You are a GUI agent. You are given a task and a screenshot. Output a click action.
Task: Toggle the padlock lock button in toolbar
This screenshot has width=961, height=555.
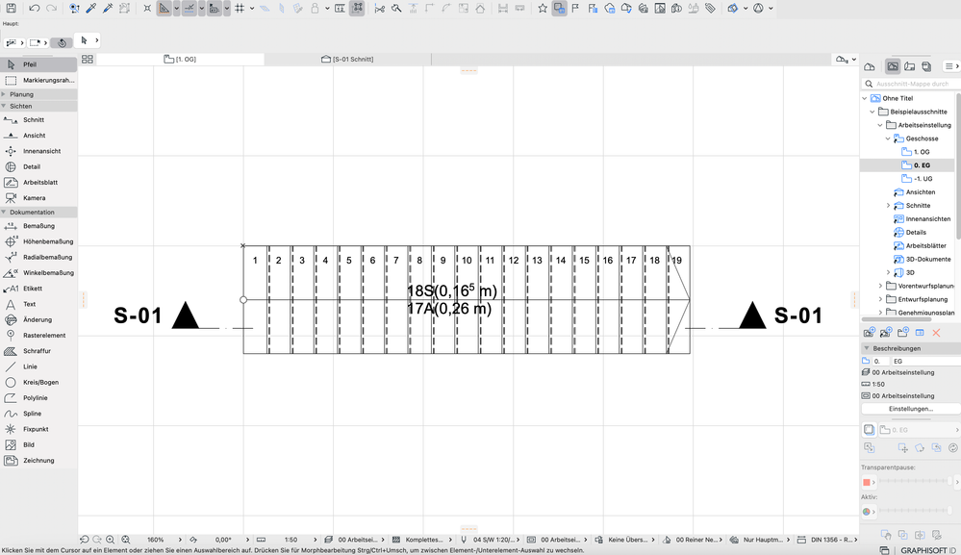point(315,9)
